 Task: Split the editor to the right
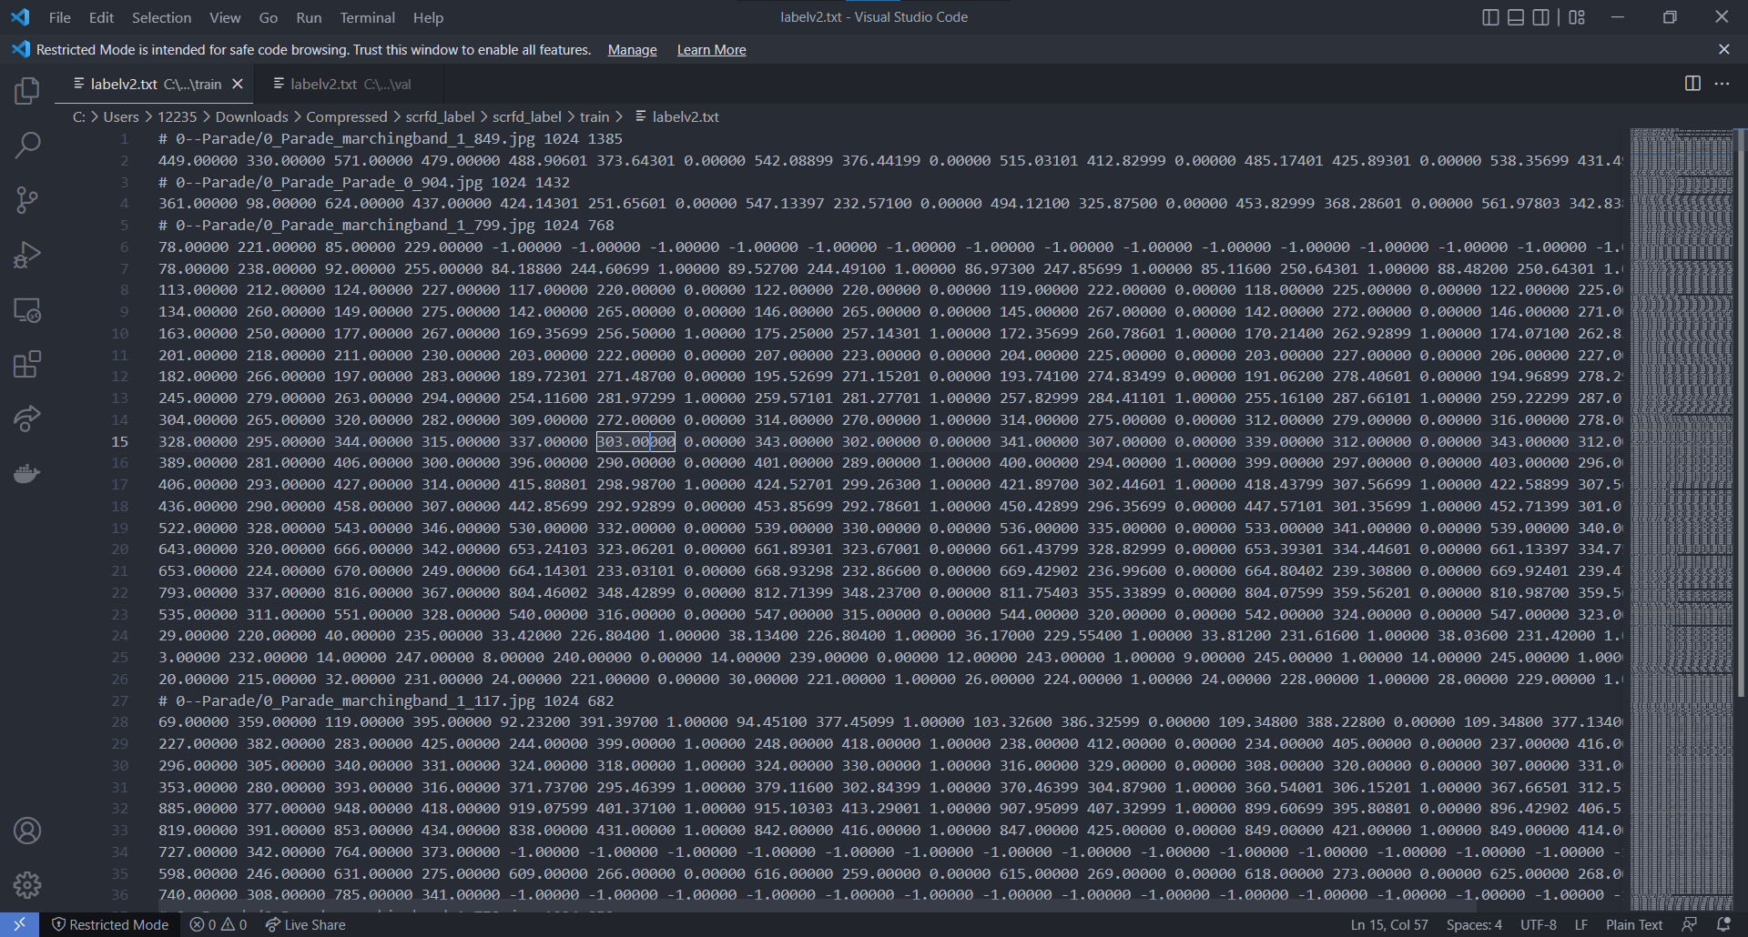coord(1692,84)
